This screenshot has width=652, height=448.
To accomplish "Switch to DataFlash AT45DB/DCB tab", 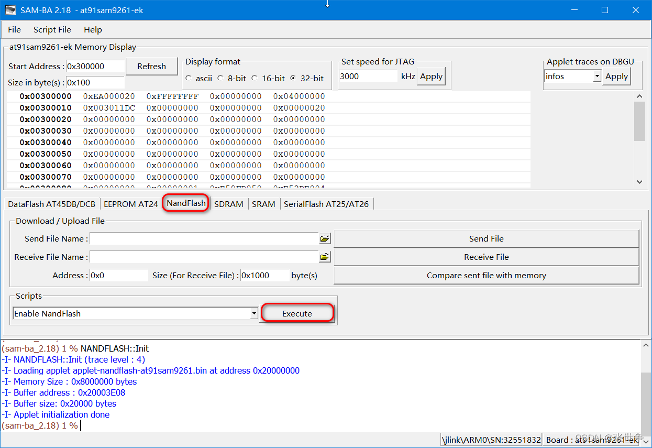I will click(52, 204).
